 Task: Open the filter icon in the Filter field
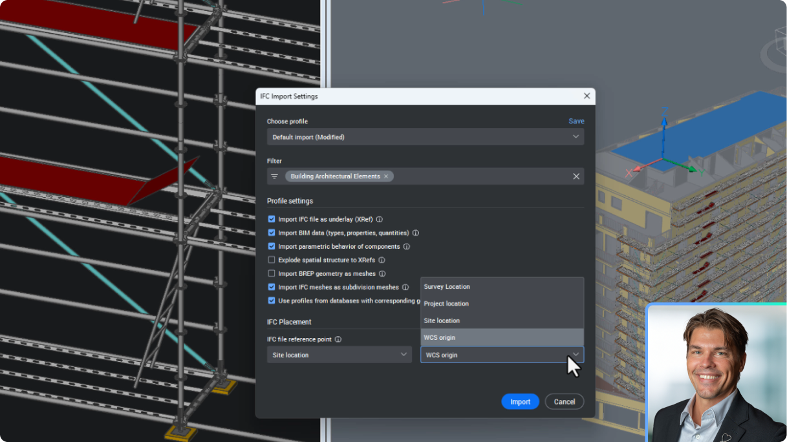coord(274,176)
